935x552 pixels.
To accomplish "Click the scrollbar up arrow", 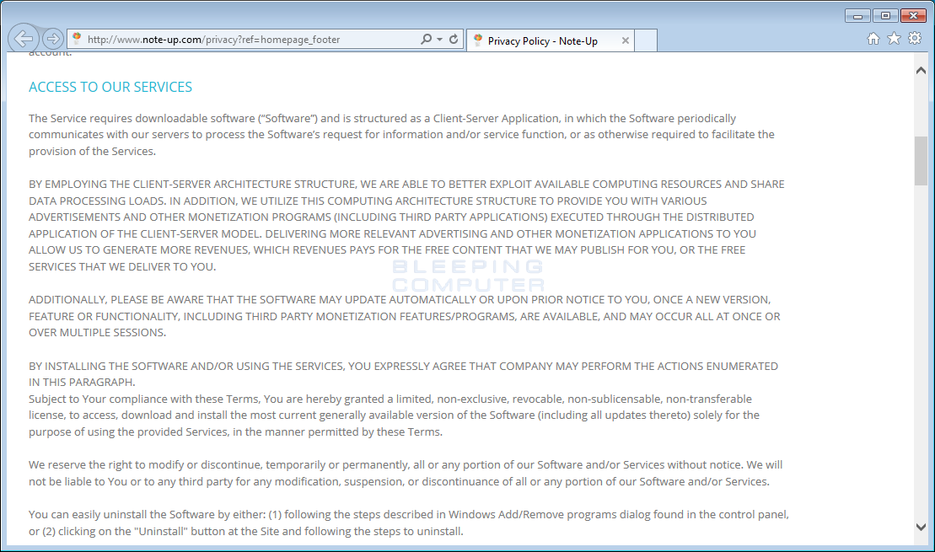I will 921,70.
